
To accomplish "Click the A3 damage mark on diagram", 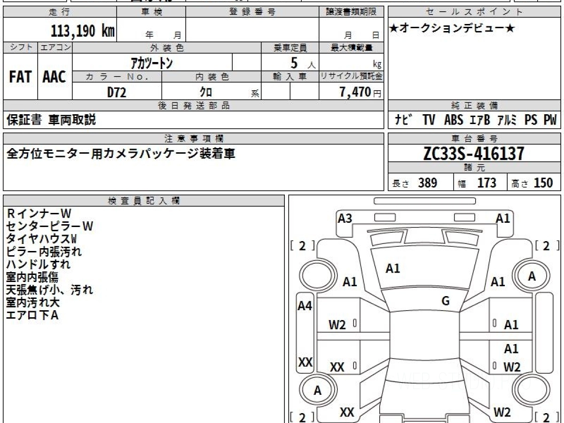I will pyautogui.click(x=345, y=218).
